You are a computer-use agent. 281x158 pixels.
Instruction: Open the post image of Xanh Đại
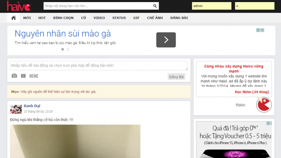75,141
